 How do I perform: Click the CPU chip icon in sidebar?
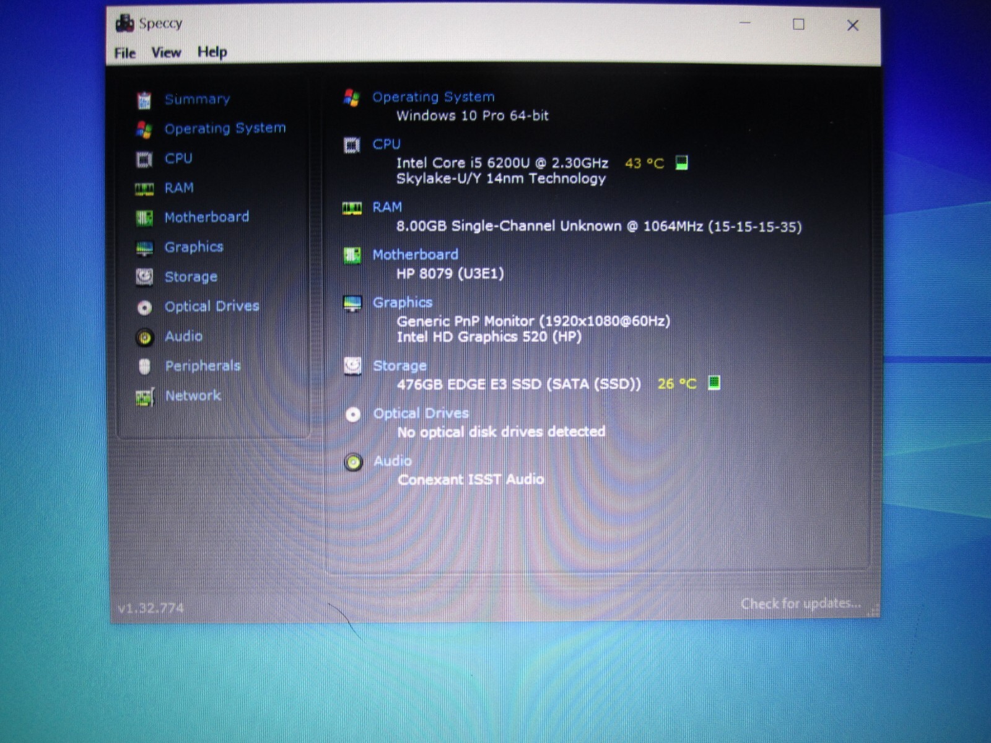click(144, 160)
